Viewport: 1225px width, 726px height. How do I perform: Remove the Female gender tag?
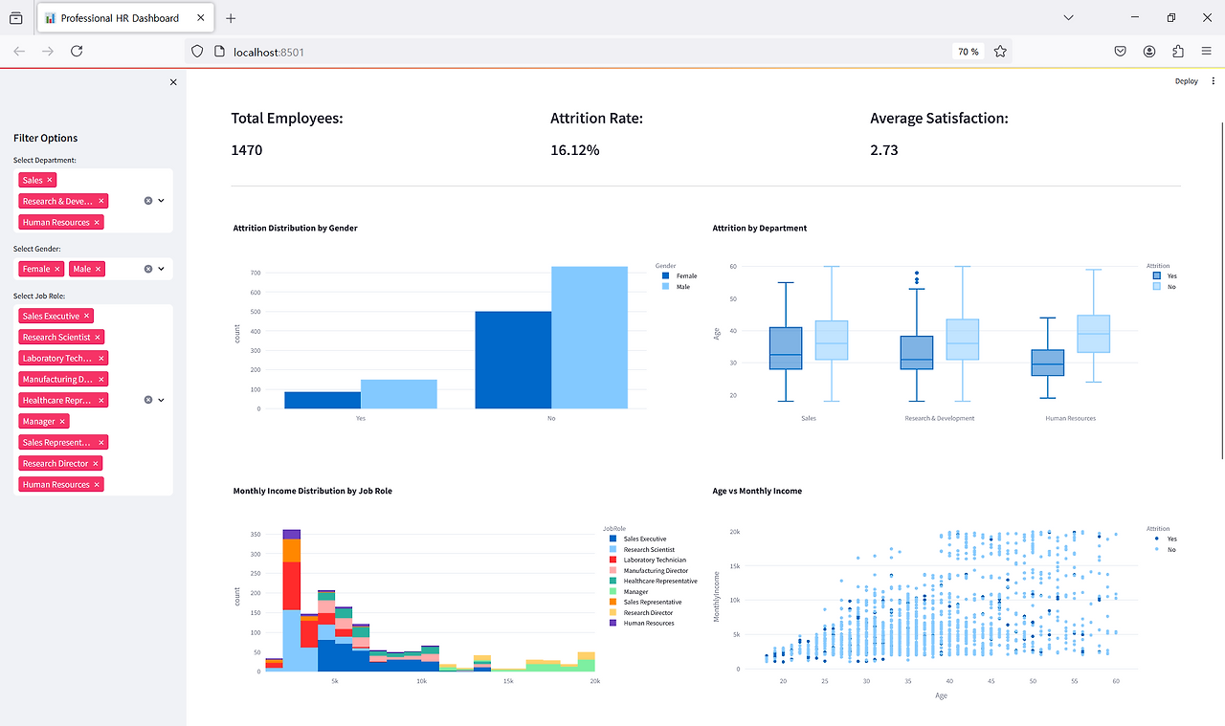tap(57, 269)
